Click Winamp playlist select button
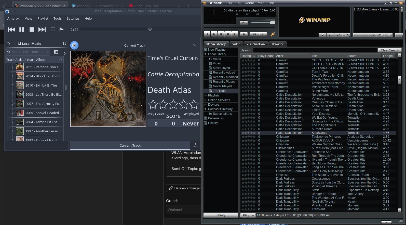The width and height of the screenshot is (406, 225). (x=373, y=35)
